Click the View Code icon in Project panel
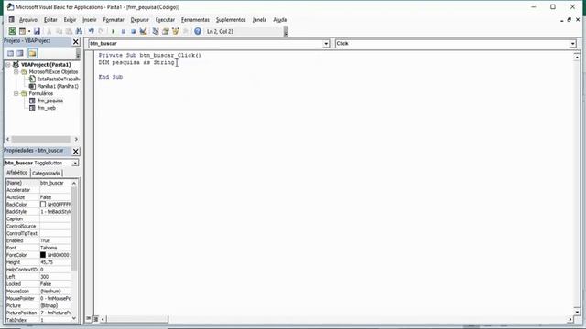 (x=10, y=53)
